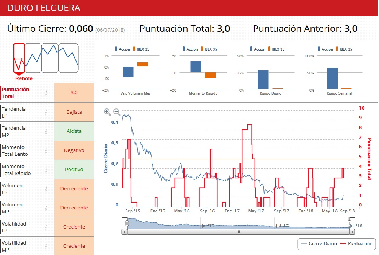Click the date (06/07/2018)
This screenshot has width=379, height=255.
tap(110, 30)
